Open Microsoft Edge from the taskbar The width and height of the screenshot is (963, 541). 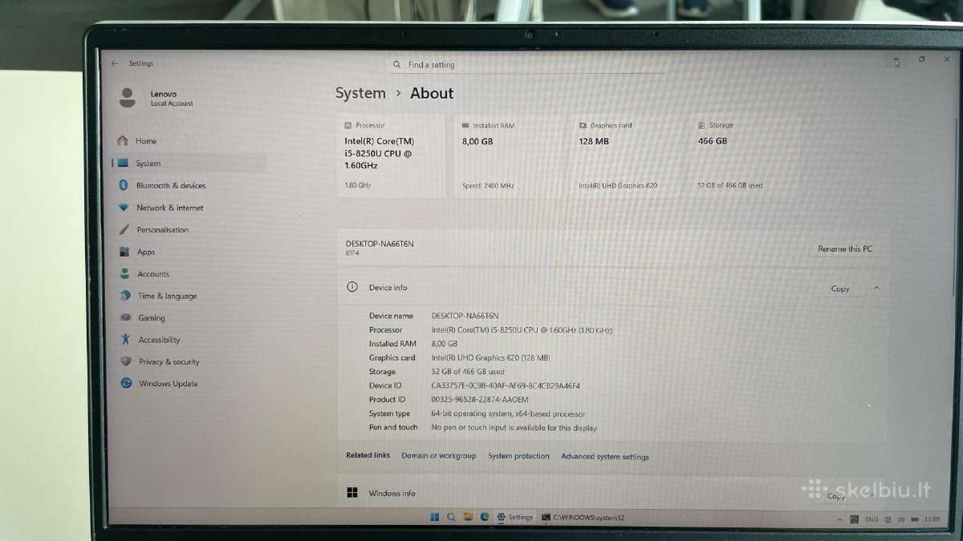484,517
